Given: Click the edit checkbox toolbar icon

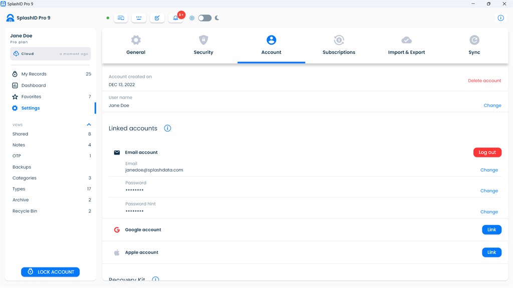Looking at the screenshot, I should pyautogui.click(x=157, y=18).
